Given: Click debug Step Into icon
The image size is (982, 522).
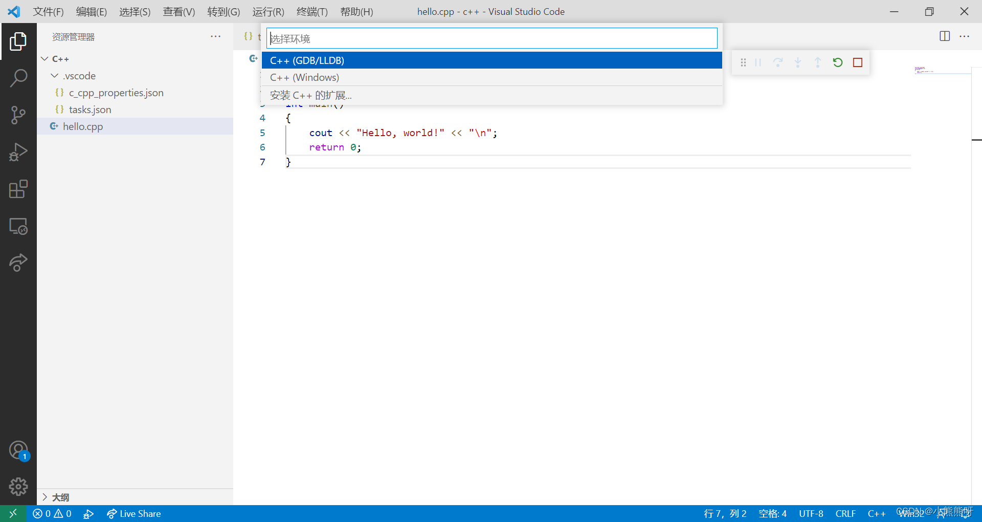Looking at the screenshot, I should [x=798, y=62].
